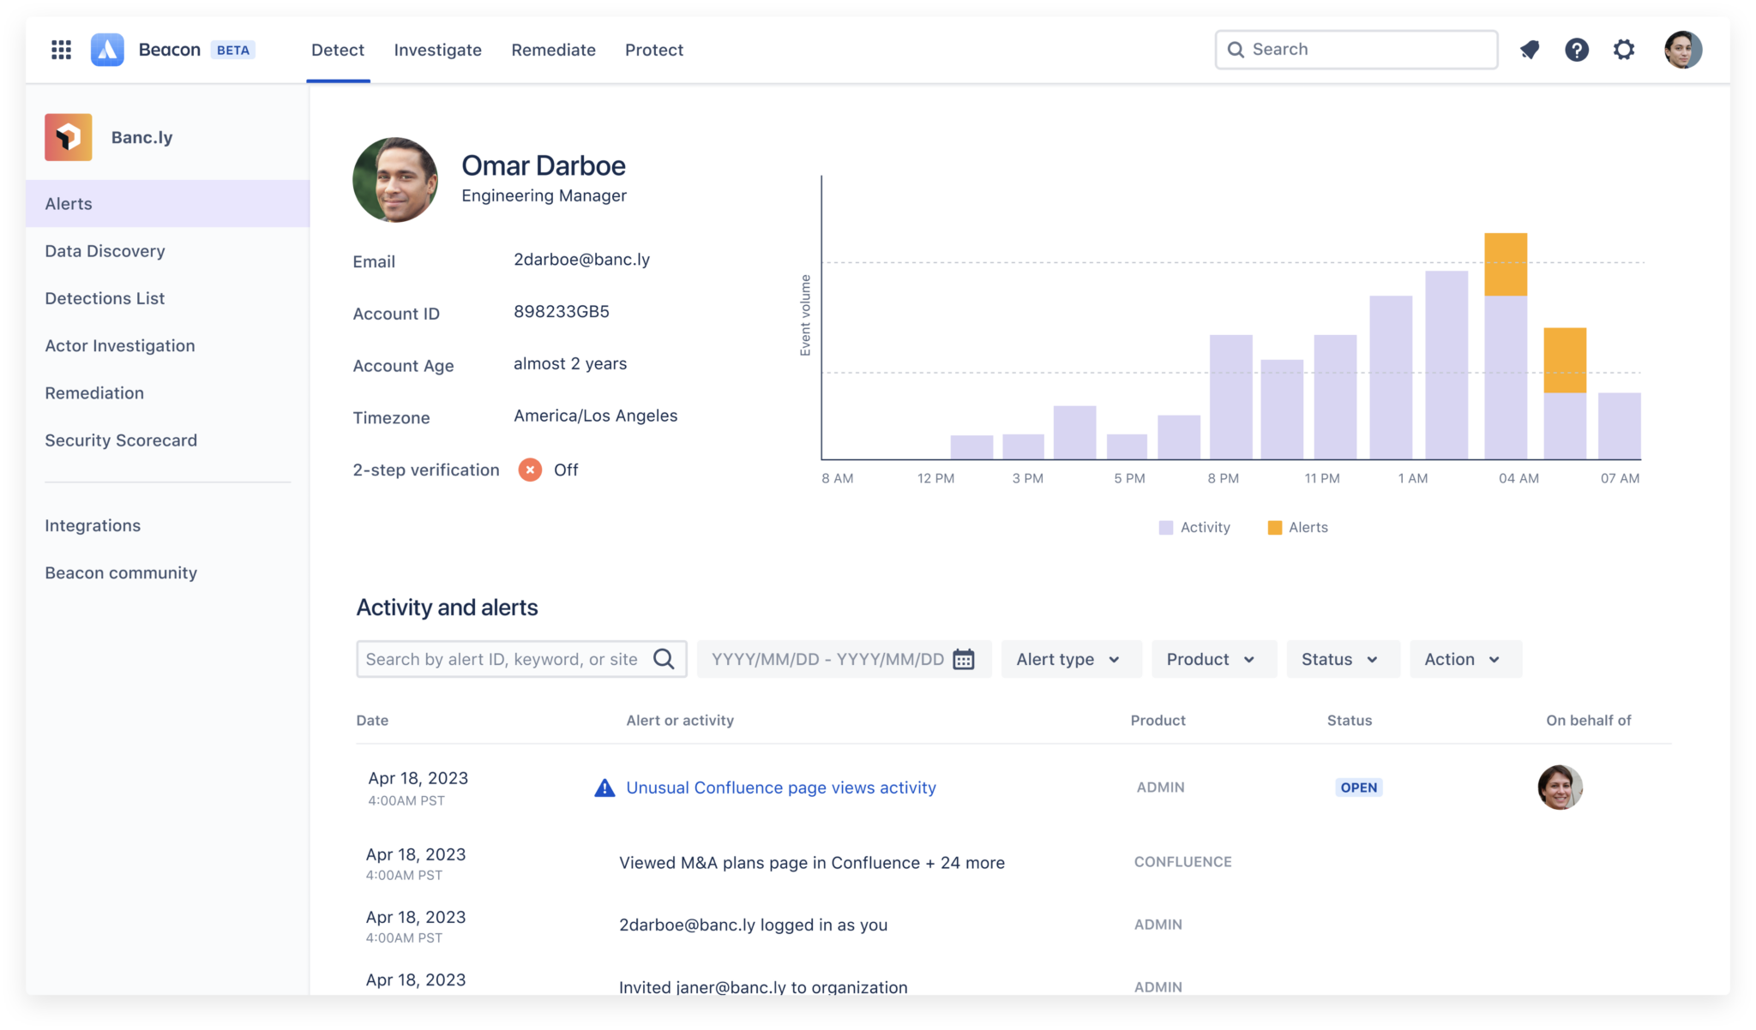The height and width of the screenshot is (1030, 1756).
Task: Go to the Remediate tab
Action: (x=553, y=50)
